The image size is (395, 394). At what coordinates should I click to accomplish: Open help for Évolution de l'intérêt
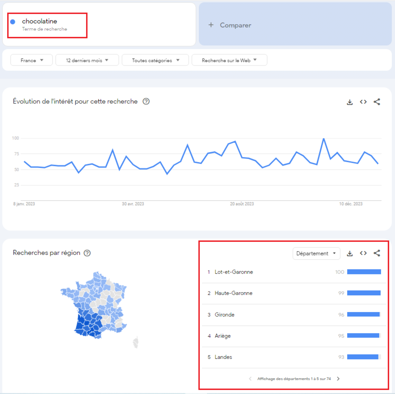tap(146, 101)
